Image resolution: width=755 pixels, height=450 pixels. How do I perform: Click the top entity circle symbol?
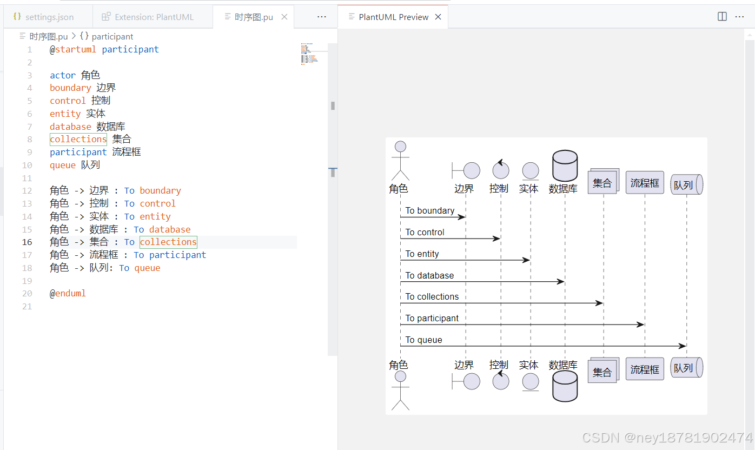point(531,171)
